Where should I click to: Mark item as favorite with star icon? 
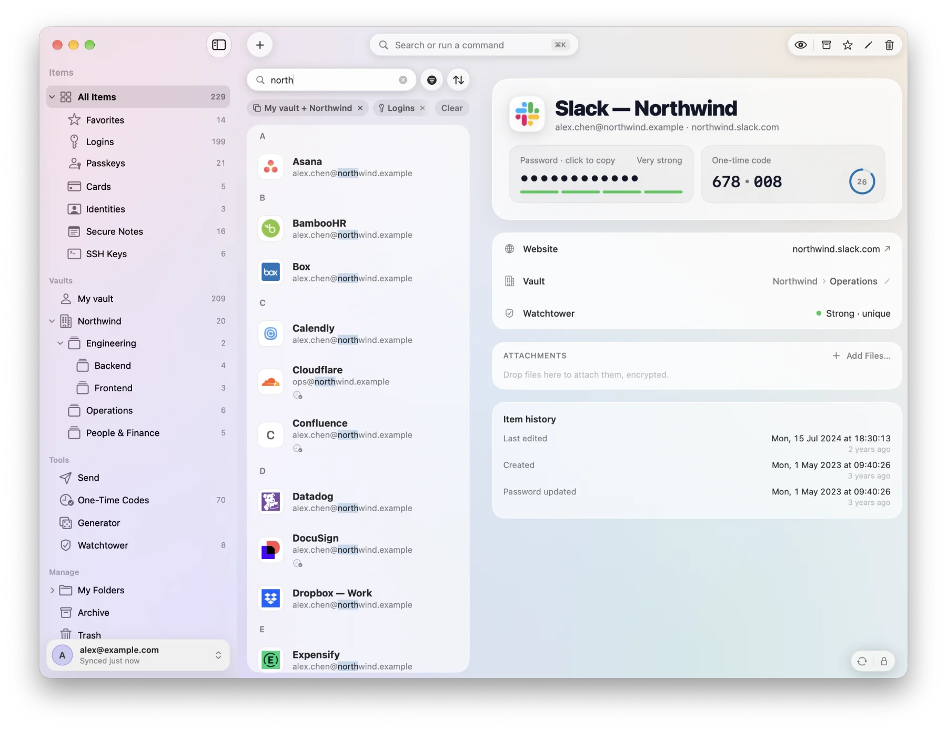tap(848, 45)
